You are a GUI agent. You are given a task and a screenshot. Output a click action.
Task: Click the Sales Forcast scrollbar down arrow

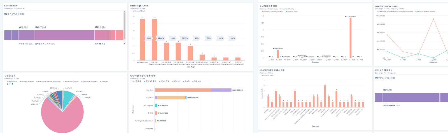pyautogui.click(x=125, y=43)
